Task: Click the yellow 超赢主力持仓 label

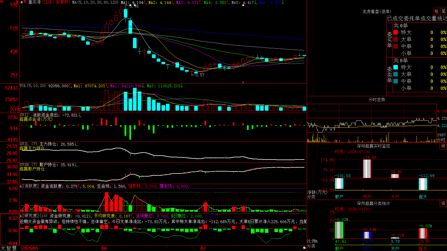Action: [x=32, y=148]
